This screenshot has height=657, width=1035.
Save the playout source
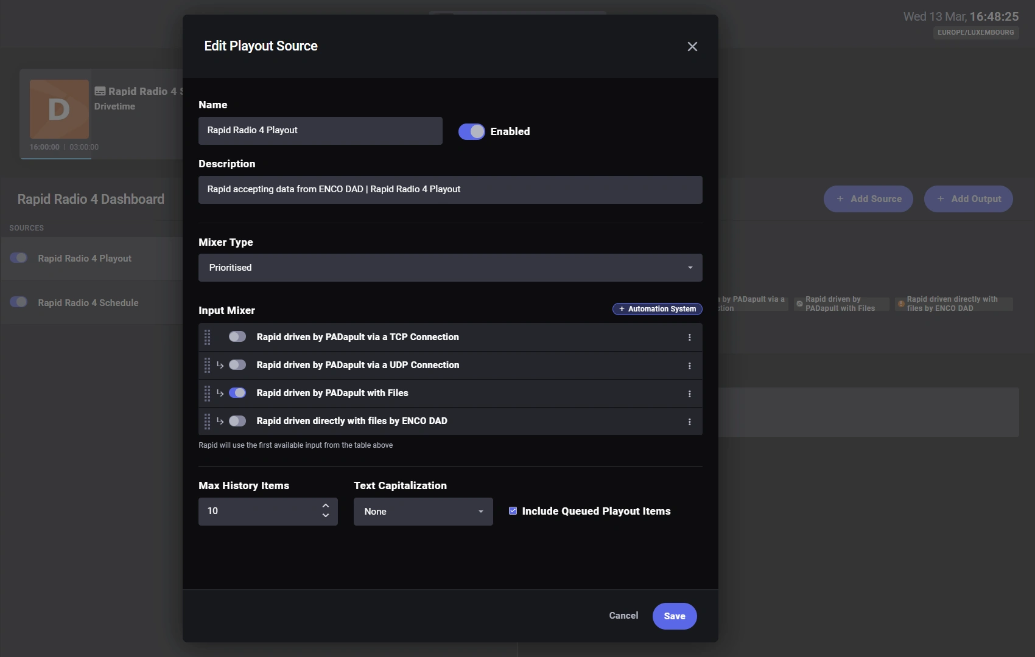675,616
